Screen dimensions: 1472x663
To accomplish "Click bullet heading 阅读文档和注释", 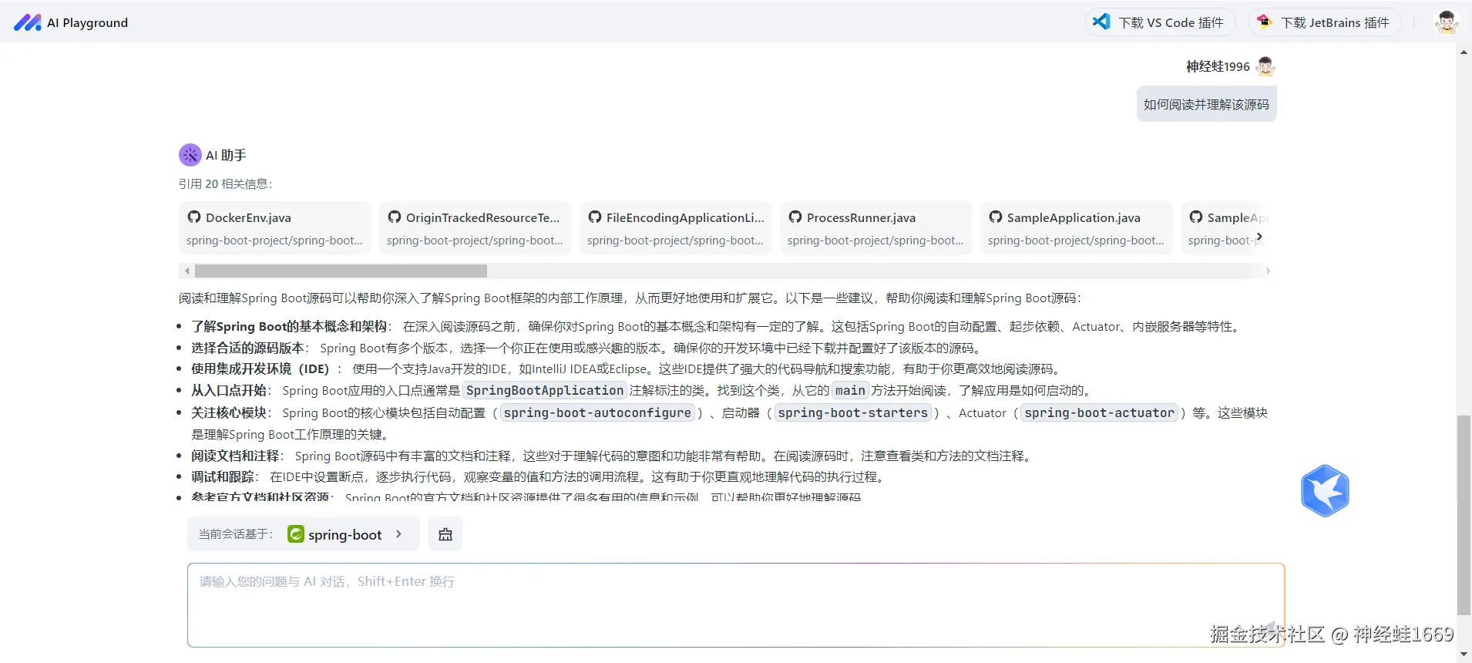I will point(235,456).
